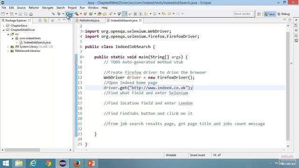299x168 pixels.
Task: Toggle fold marker on import line 3
Action: pos(83,31)
